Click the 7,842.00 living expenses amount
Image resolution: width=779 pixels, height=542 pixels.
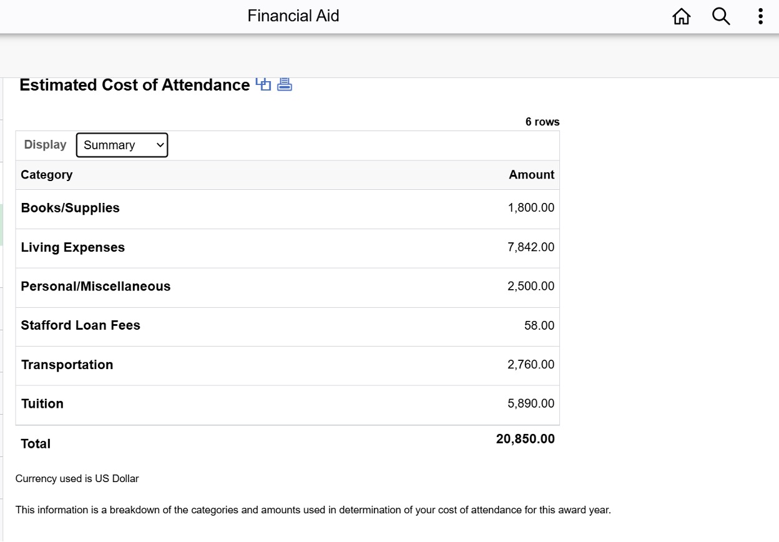(x=531, y=247)
